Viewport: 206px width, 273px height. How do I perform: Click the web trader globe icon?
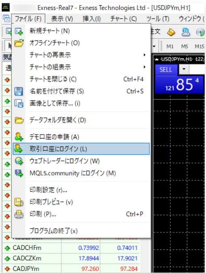tap(19, 161)
